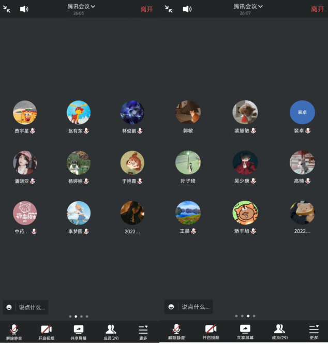Open the 更多 menu in the right meeting screen
Viewport: 328px width, 344px height.
314,332
